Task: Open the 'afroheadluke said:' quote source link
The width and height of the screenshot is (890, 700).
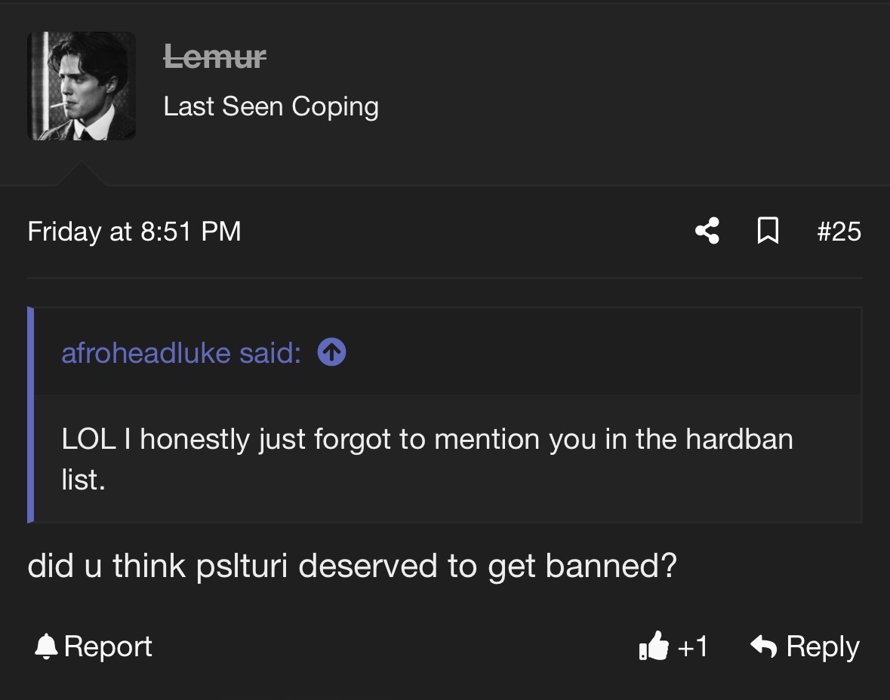Action: point(181,353)
